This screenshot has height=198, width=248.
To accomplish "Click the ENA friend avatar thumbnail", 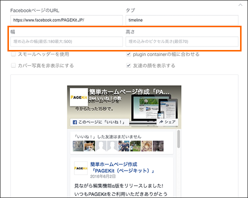I will tap(78, 146).
